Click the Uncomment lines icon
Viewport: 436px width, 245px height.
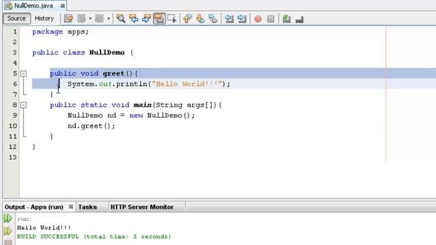300,19
